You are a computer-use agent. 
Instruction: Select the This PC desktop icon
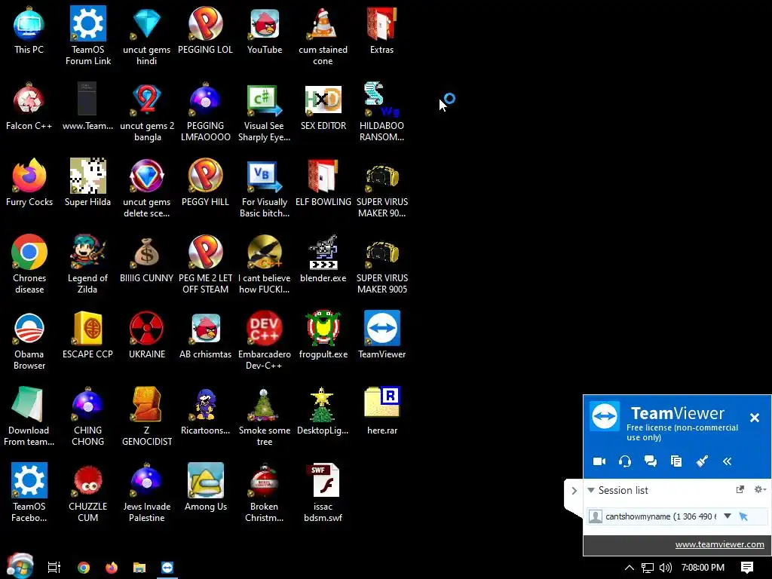tap(29, 30)
